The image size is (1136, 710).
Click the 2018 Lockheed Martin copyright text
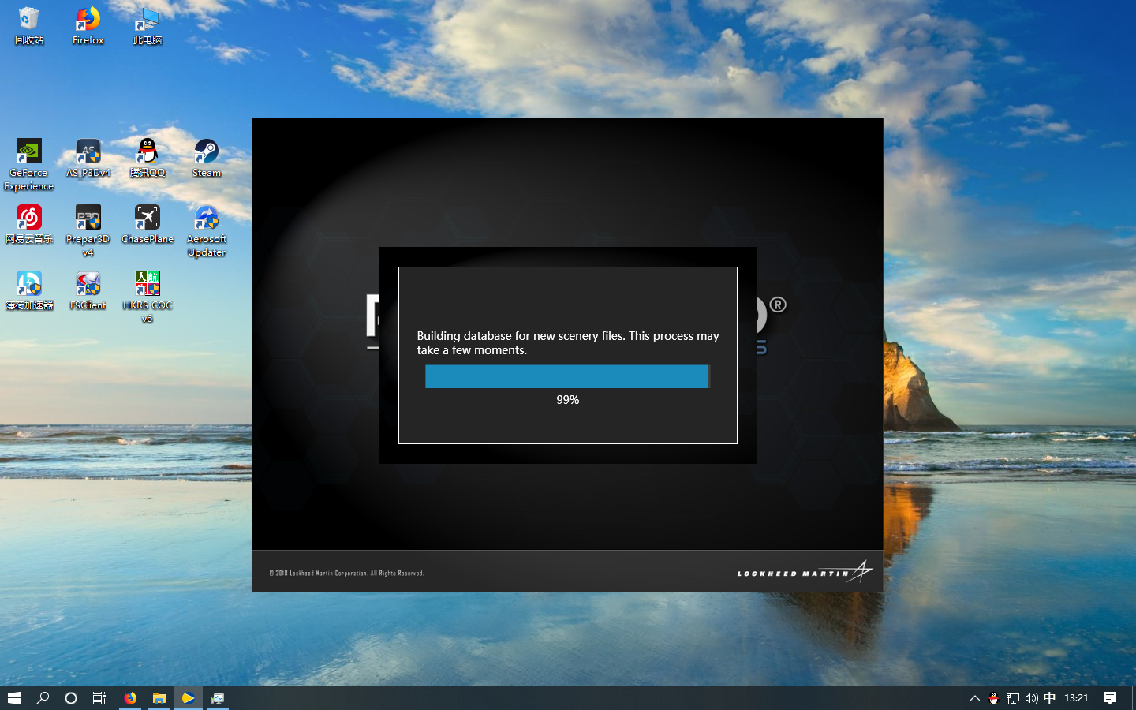pyautogui.click(x=346, y=574)
